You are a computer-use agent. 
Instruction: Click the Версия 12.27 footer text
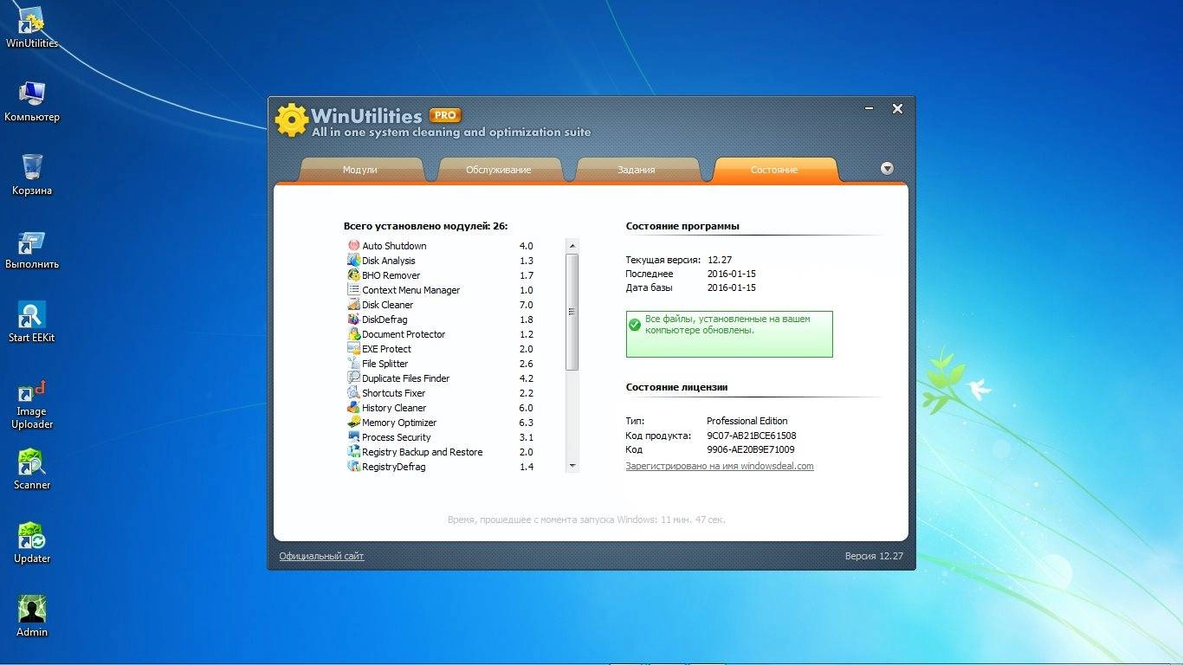874,556
